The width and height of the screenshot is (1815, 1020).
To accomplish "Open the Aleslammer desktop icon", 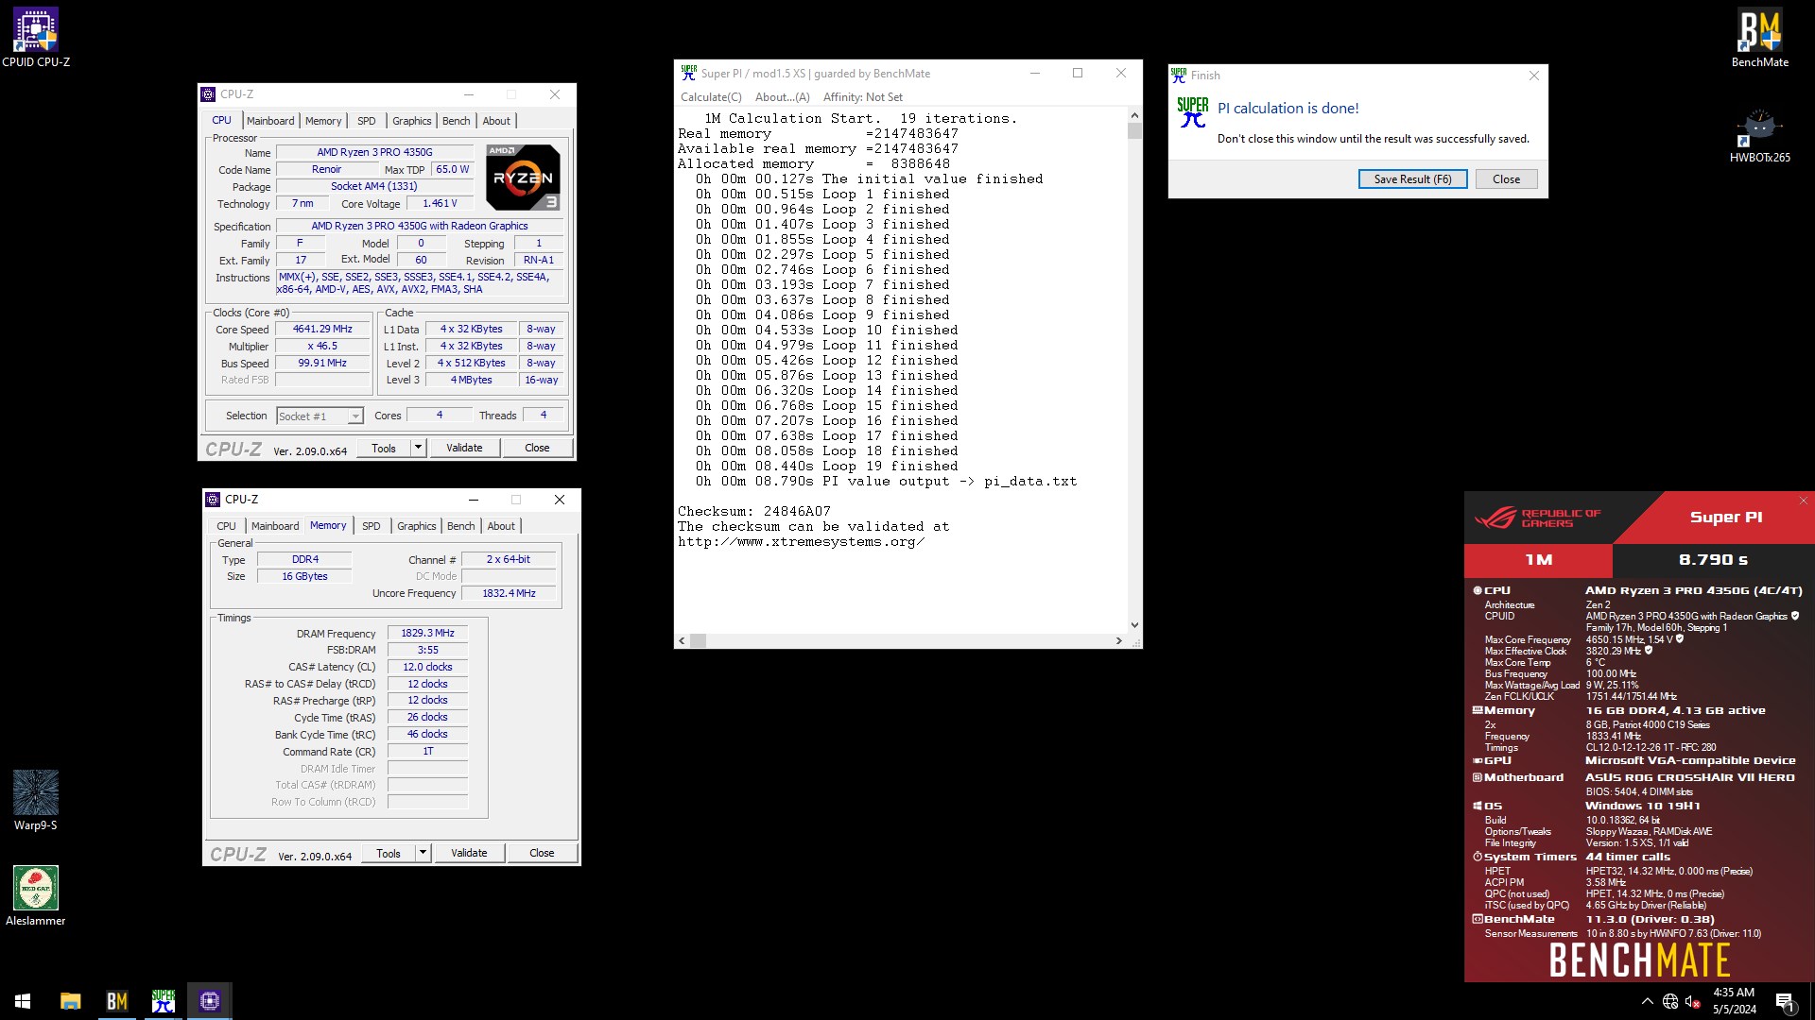I will (36, 895).
